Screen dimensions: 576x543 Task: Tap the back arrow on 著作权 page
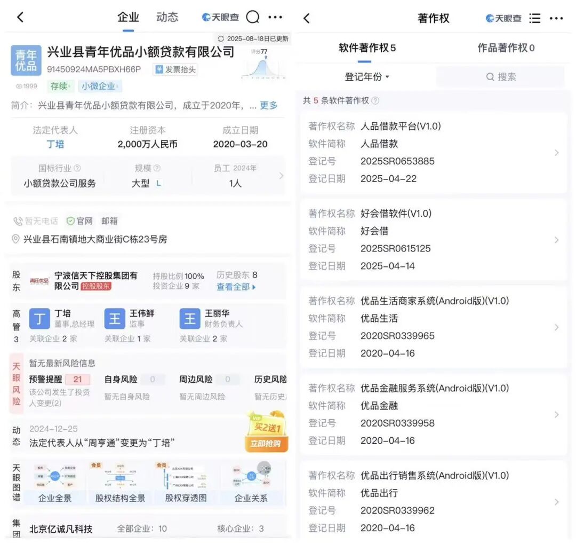click(307, 18)
